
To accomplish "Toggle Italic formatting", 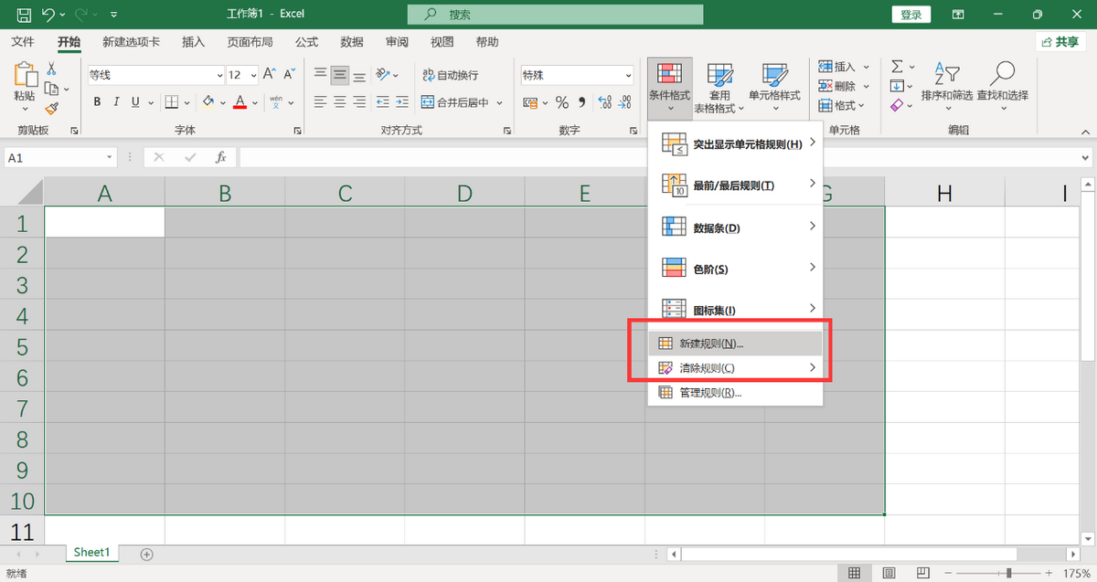I will pyautogui.click(x=116, y=102).
